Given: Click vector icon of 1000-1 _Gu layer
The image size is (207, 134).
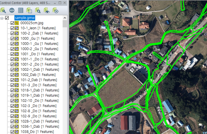Looking at the screenshot, I should 17,44.
